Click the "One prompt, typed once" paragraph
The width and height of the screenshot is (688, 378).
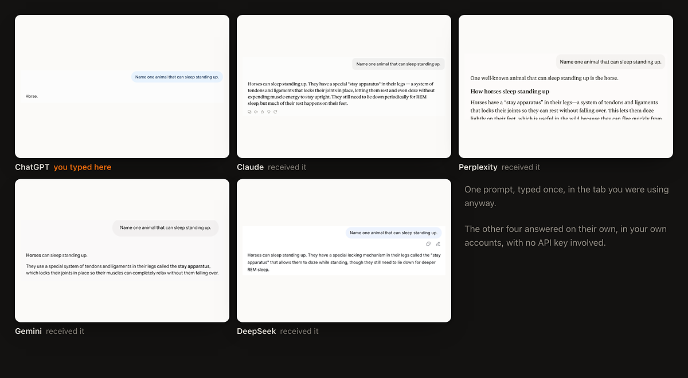tap(566, 196)
